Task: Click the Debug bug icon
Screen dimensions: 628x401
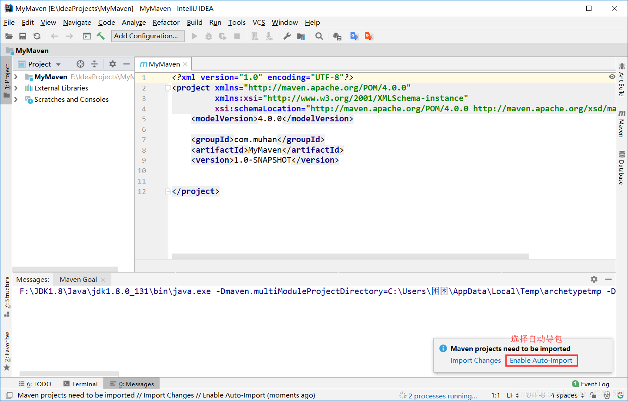Action: 209,36
